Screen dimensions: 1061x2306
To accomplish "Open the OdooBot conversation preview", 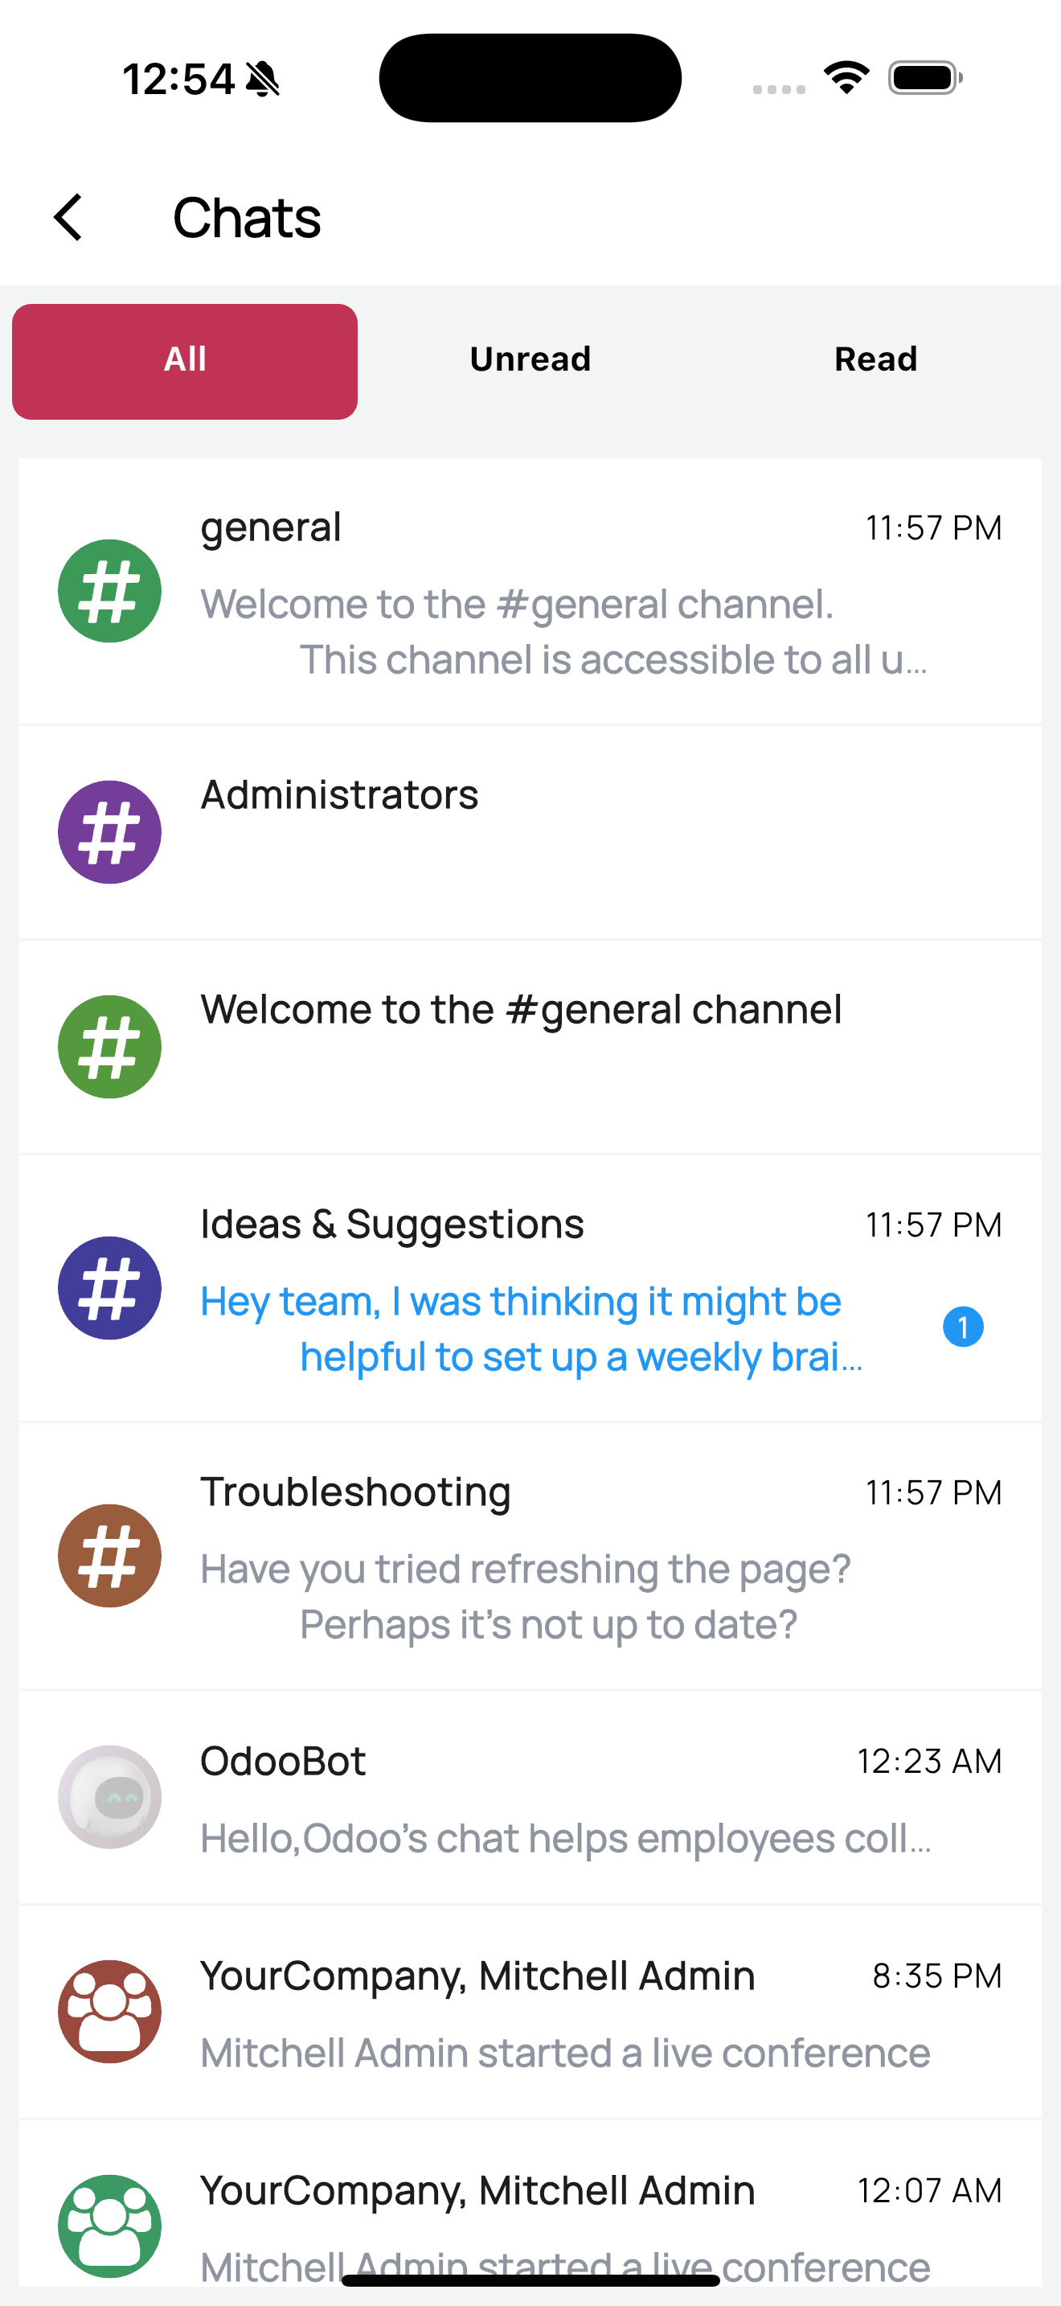I will [565, 1839].
